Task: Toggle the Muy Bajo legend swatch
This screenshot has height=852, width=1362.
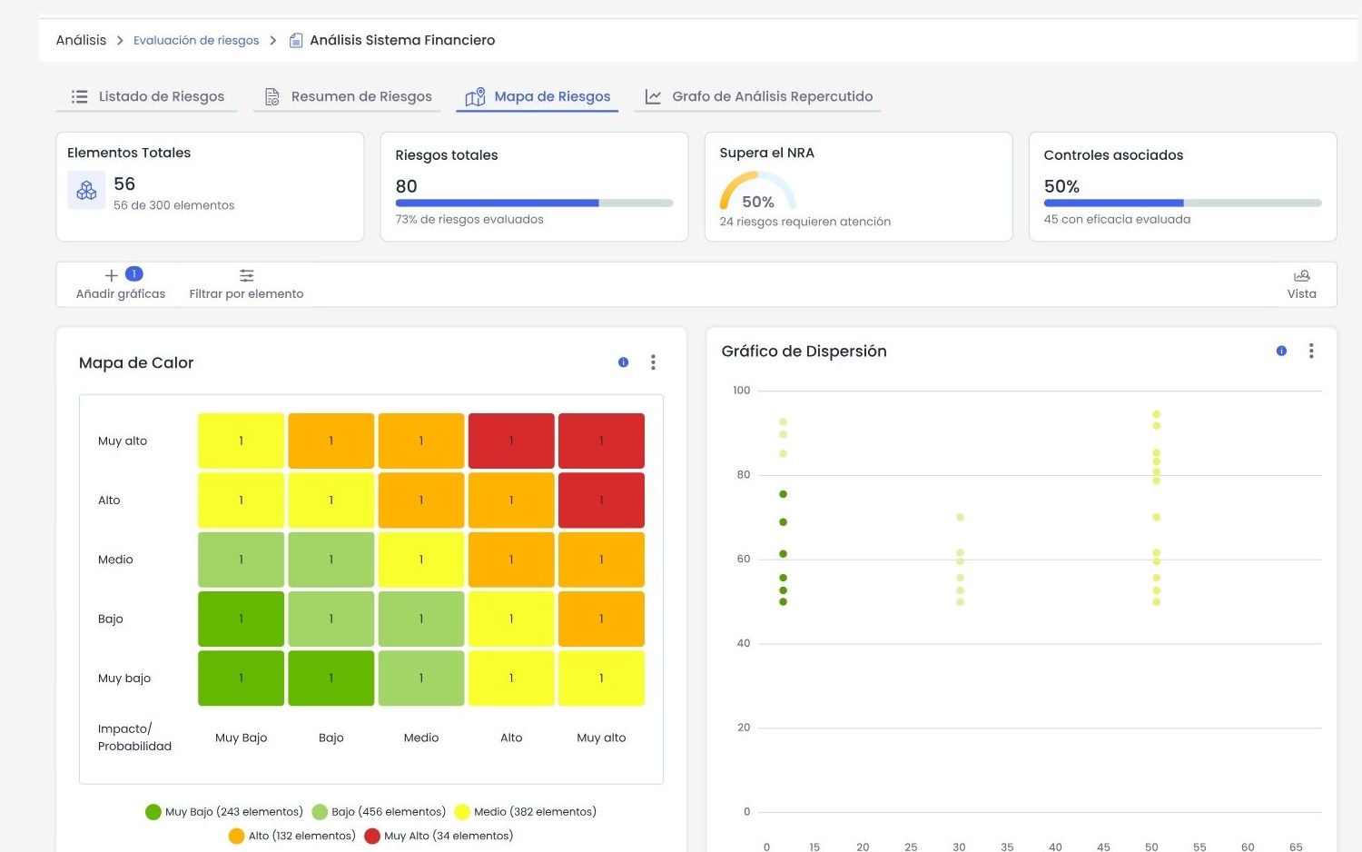Action: click(x=153, y=812)
